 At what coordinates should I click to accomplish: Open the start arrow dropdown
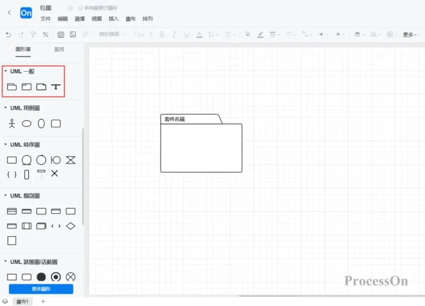click(323, 34)
